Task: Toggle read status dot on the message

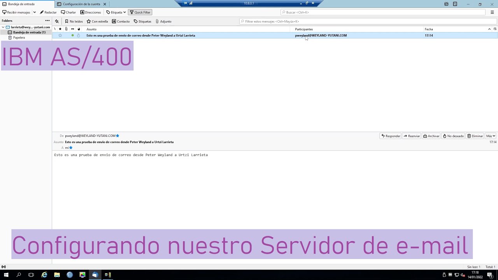Action: pyautogui.click(x=72, y=35)
